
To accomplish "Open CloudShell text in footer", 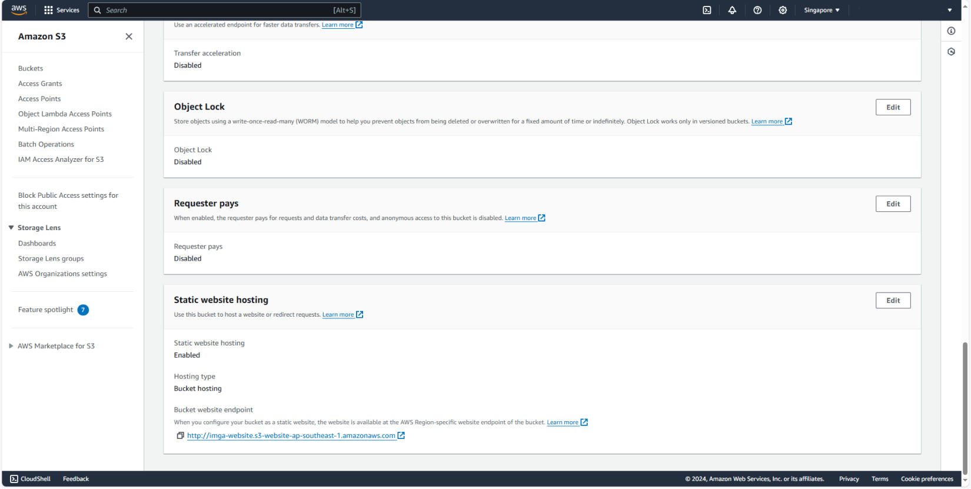I will (35, 479).
